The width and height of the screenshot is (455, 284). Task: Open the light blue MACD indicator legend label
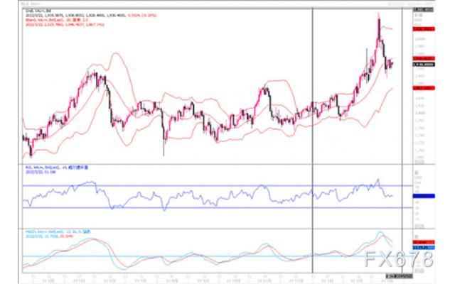tap(58, 232)
